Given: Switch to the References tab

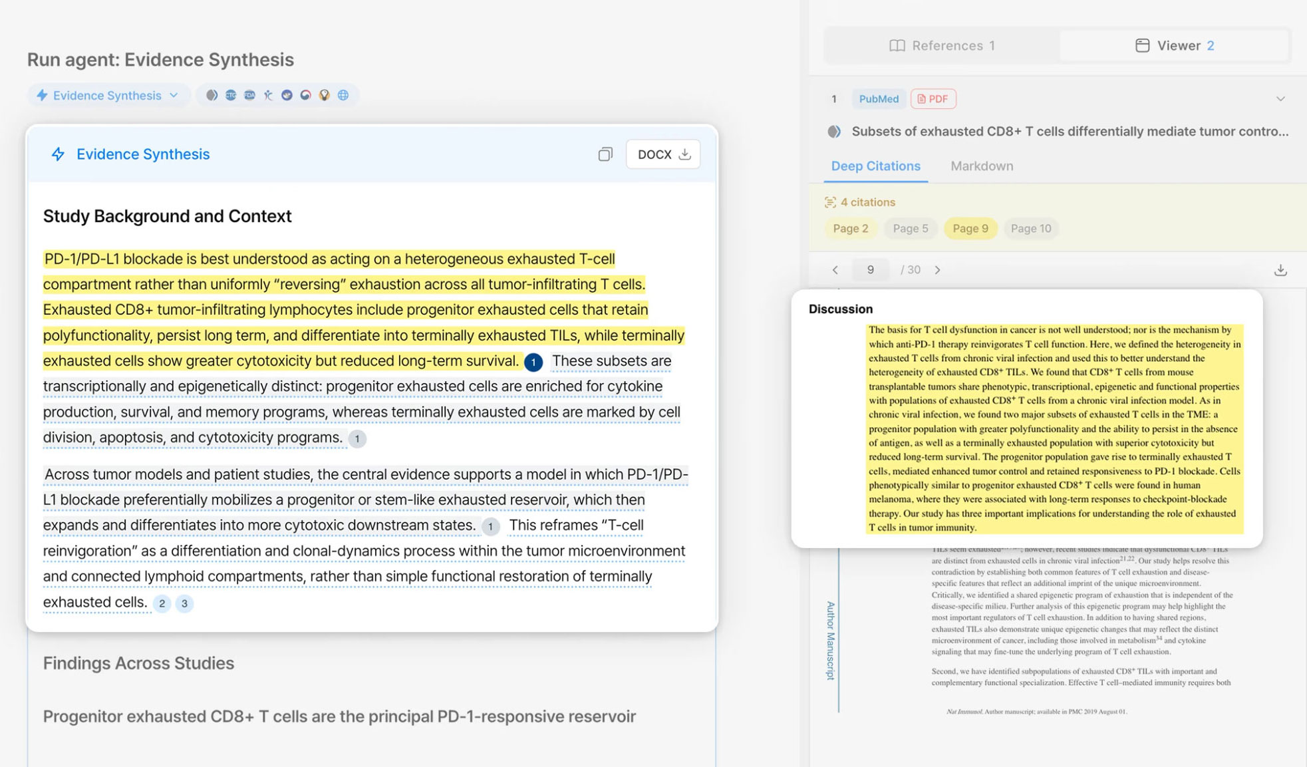Looking at the screenshot, I should coord(942,45).
